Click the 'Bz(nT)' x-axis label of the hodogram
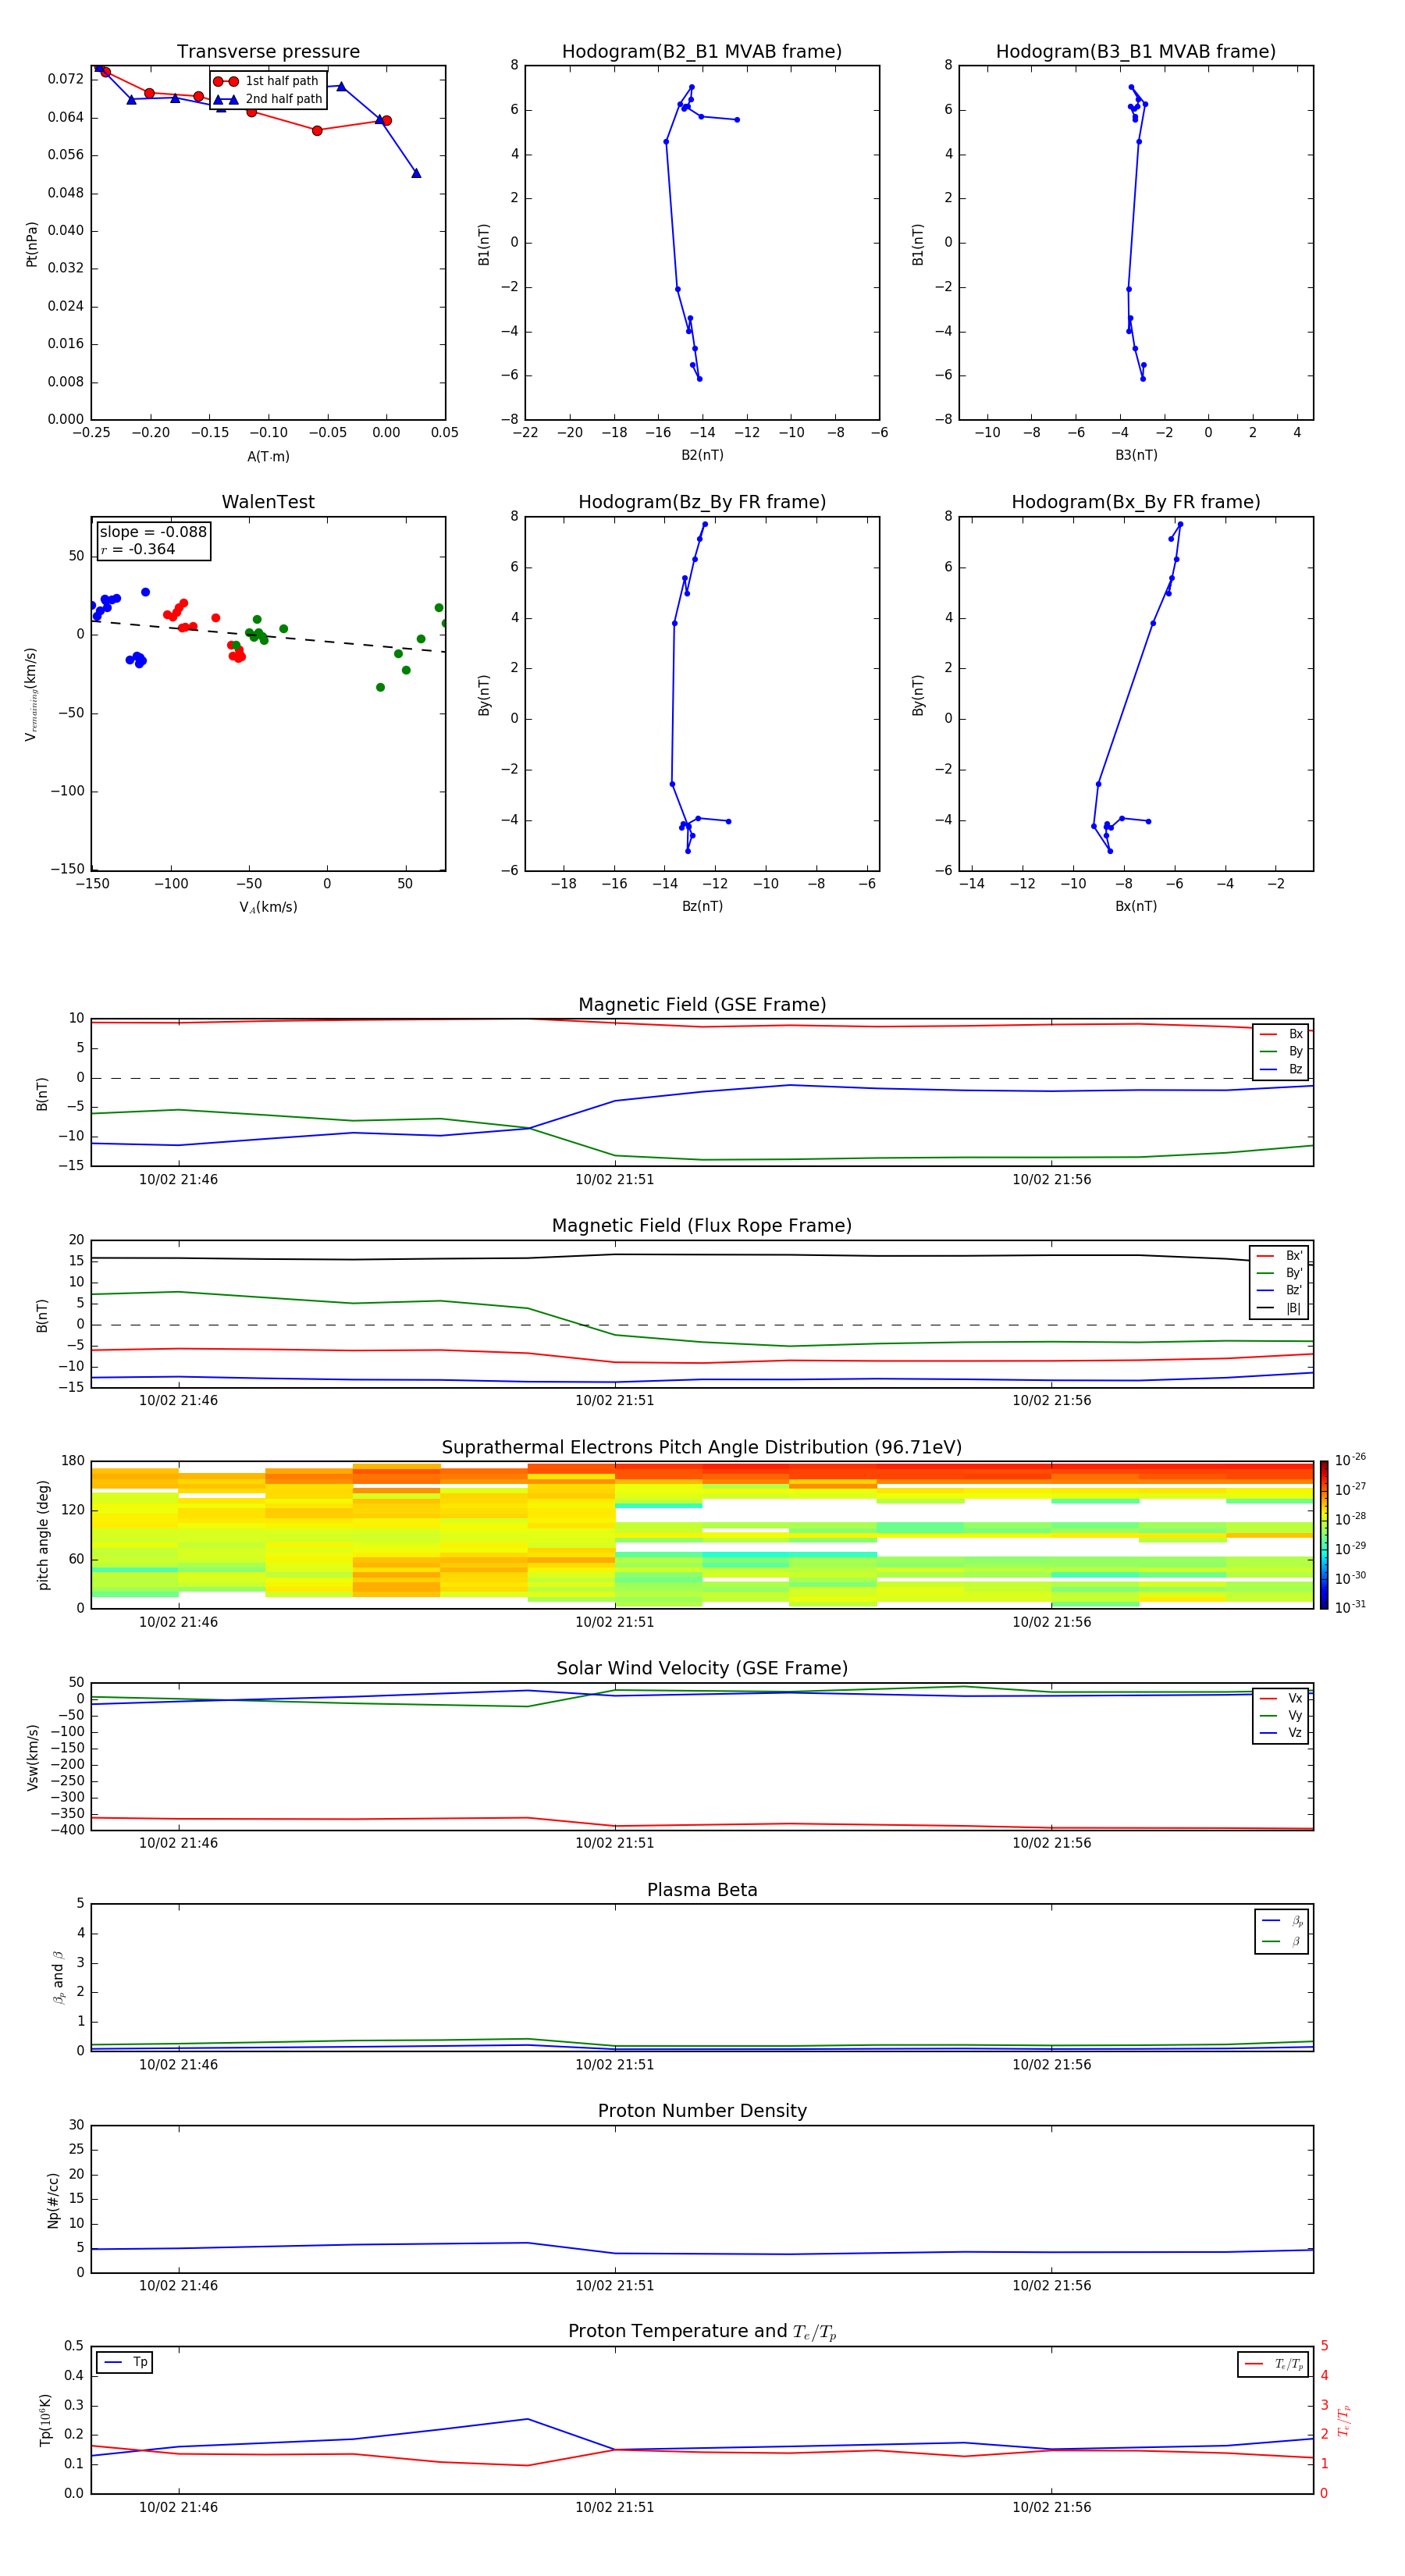The width and height of the screenshot is (1405, 2576). [x=701, y=906]
